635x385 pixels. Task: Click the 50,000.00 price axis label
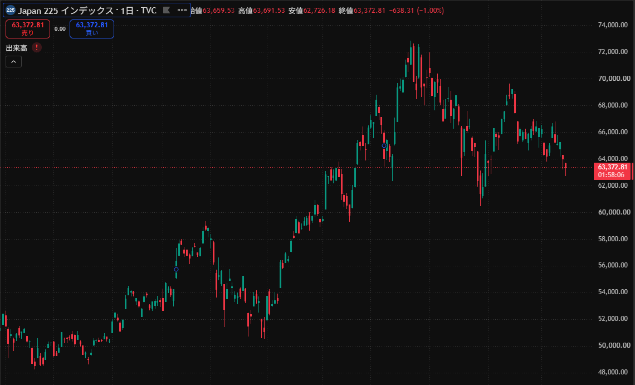coord(614,345)
